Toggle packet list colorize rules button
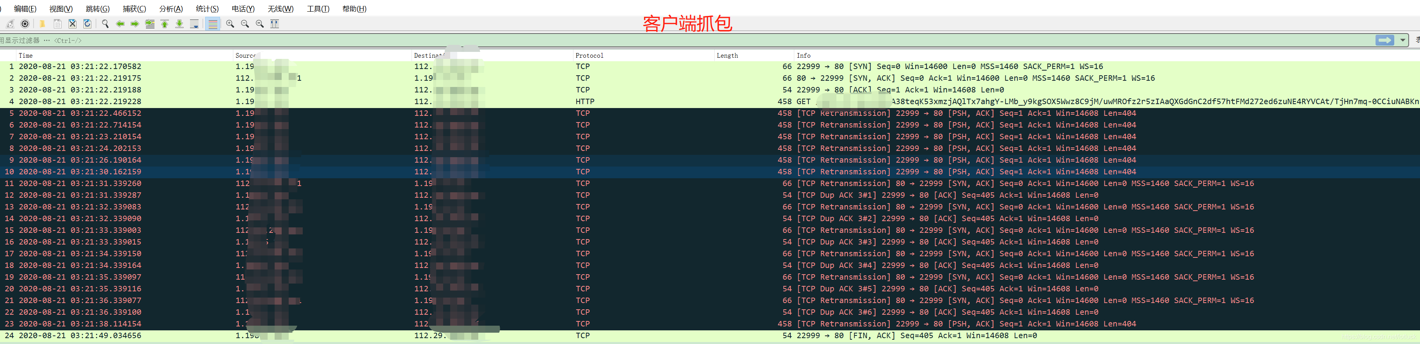The width and height of the screenshot is (1420, 344). click(213, 24)
